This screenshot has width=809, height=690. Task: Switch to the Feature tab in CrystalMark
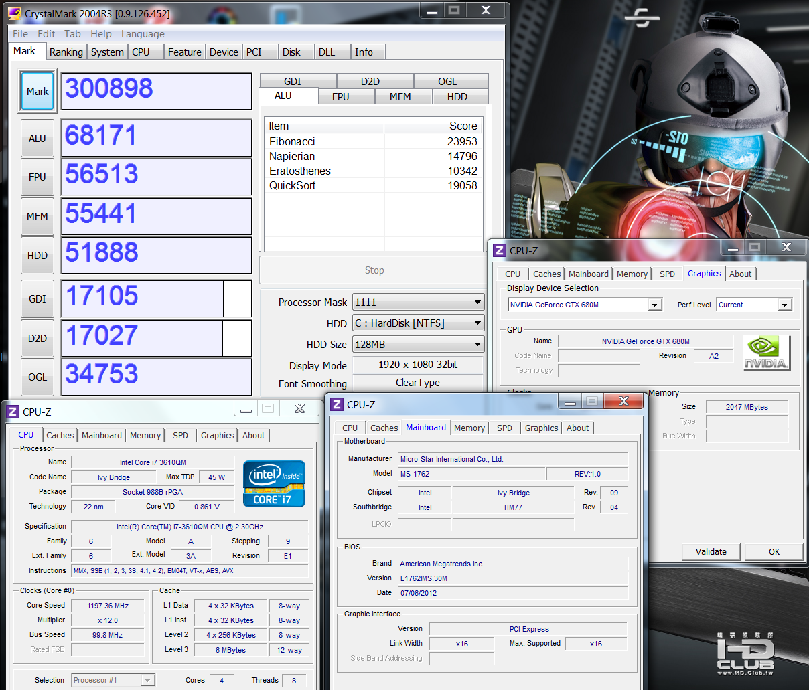tap(185, 52)
